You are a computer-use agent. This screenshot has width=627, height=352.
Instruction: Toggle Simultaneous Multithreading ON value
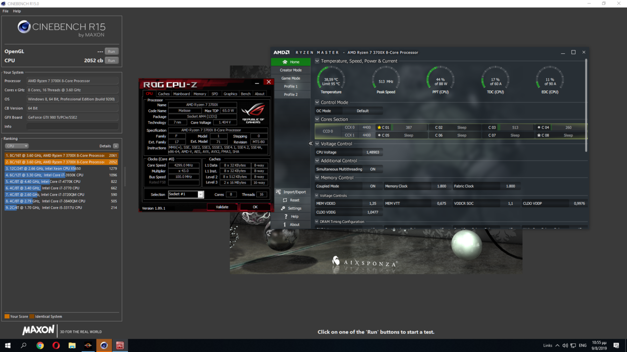click(373, 169)
